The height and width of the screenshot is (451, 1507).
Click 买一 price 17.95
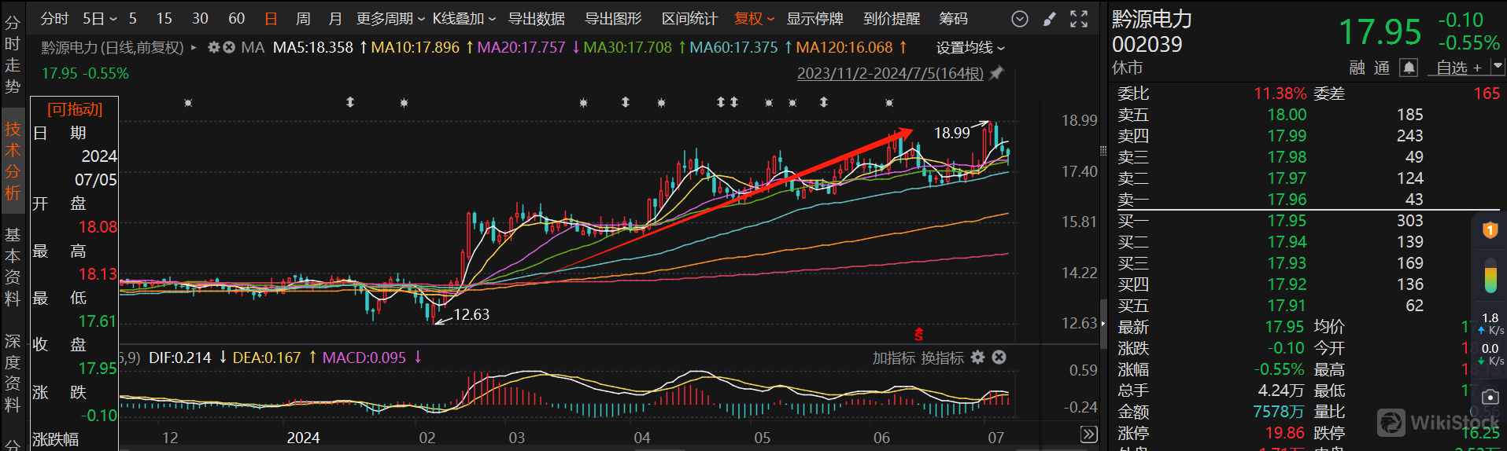(x=1287, y=221)
